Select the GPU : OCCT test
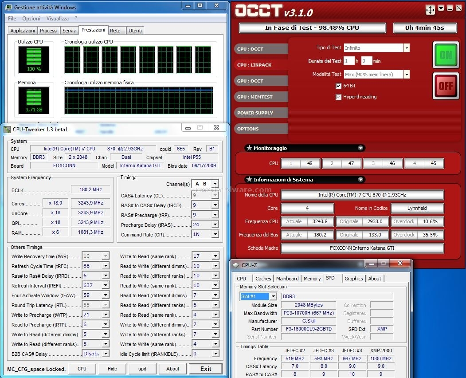 click(x=261, y=81)
